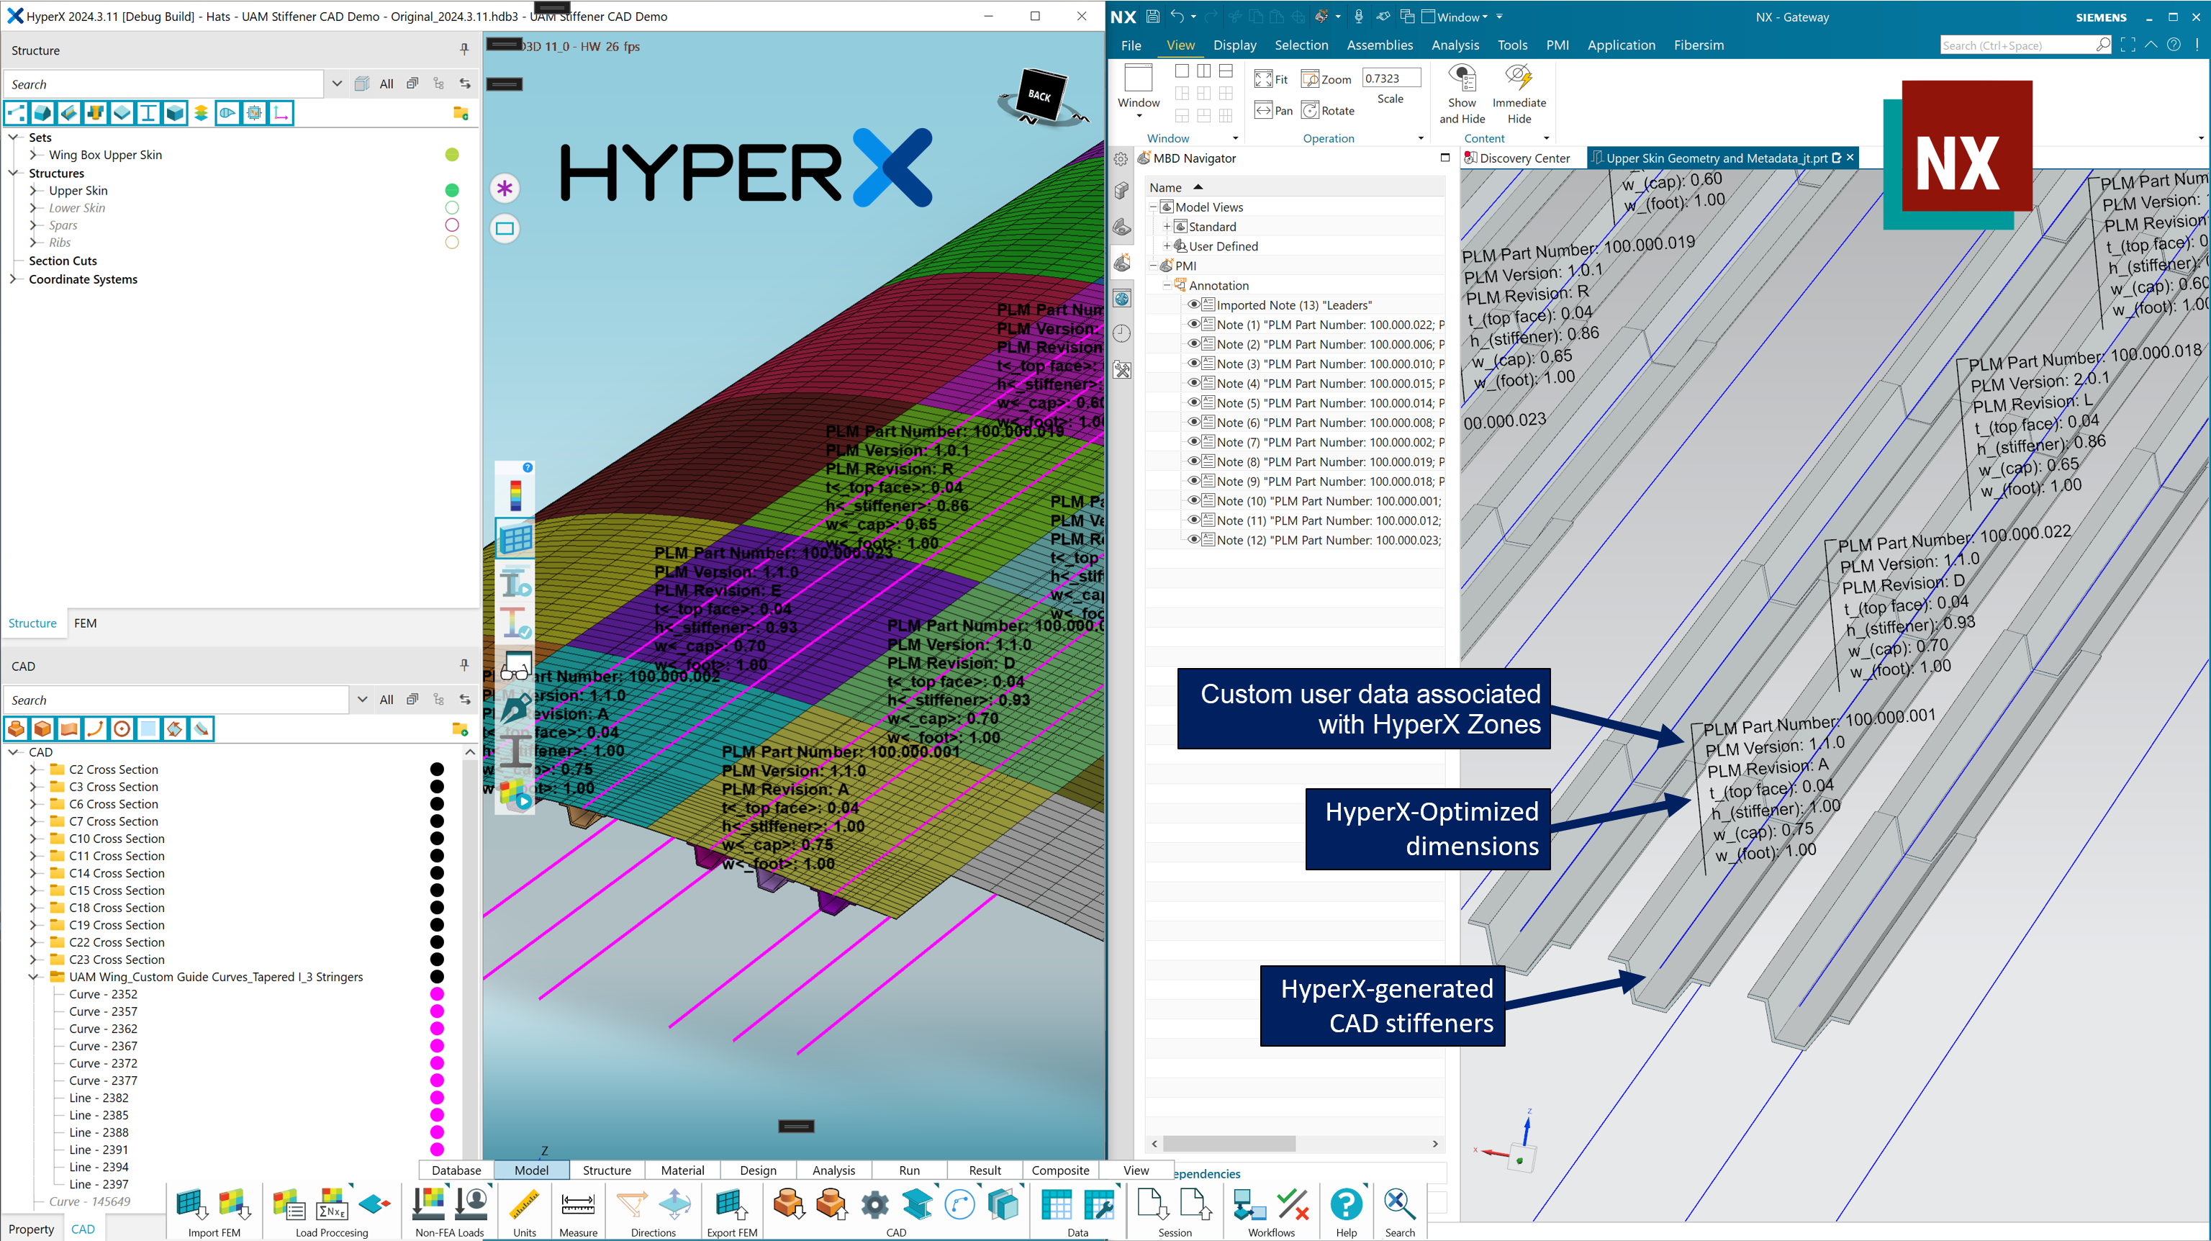
Task: Collapse the Sets tree node
Action: point(14,137)
